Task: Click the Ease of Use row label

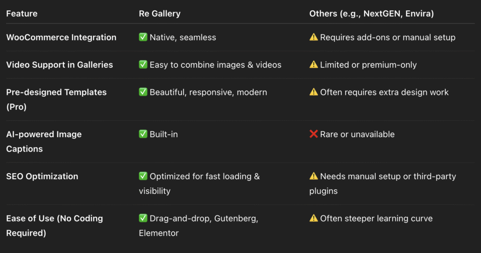Action: pyautogui.click(x=54, y=225)
